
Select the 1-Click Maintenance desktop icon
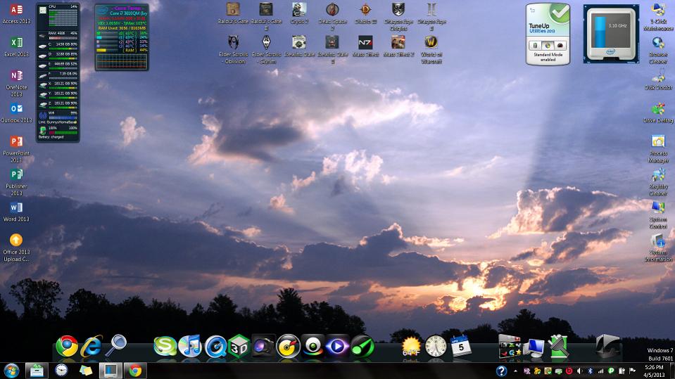pyautogui.click(x=658, y=16)
